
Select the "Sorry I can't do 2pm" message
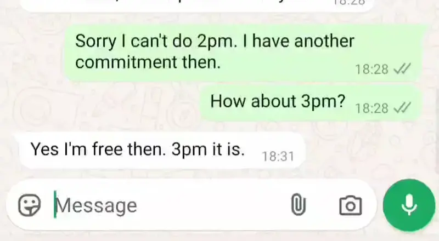coord(244,53)
